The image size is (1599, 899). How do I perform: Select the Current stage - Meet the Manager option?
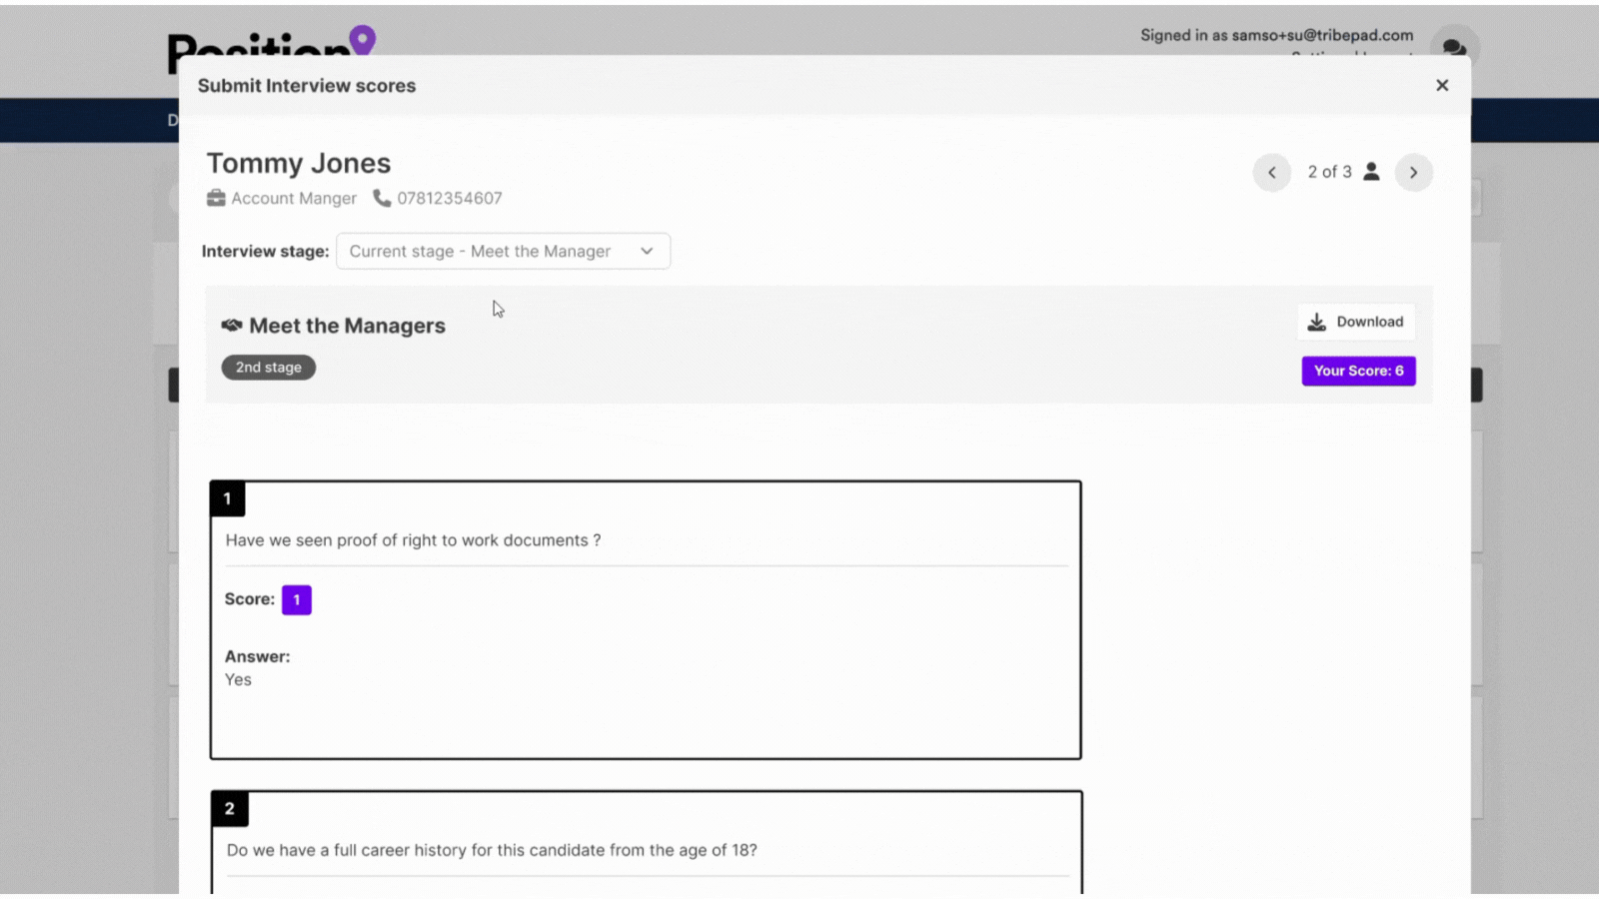pos(480,251)
